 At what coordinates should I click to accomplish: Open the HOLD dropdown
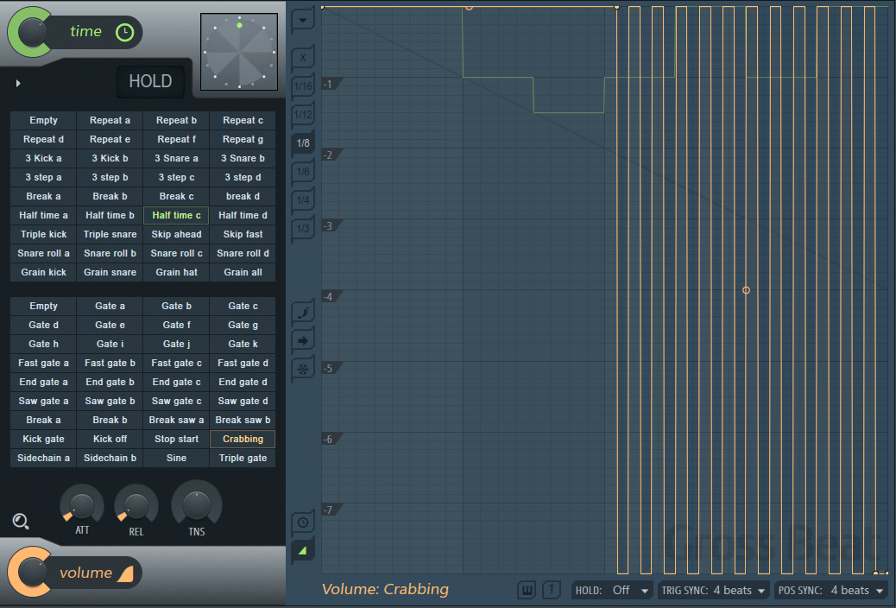tap(612, 591)
